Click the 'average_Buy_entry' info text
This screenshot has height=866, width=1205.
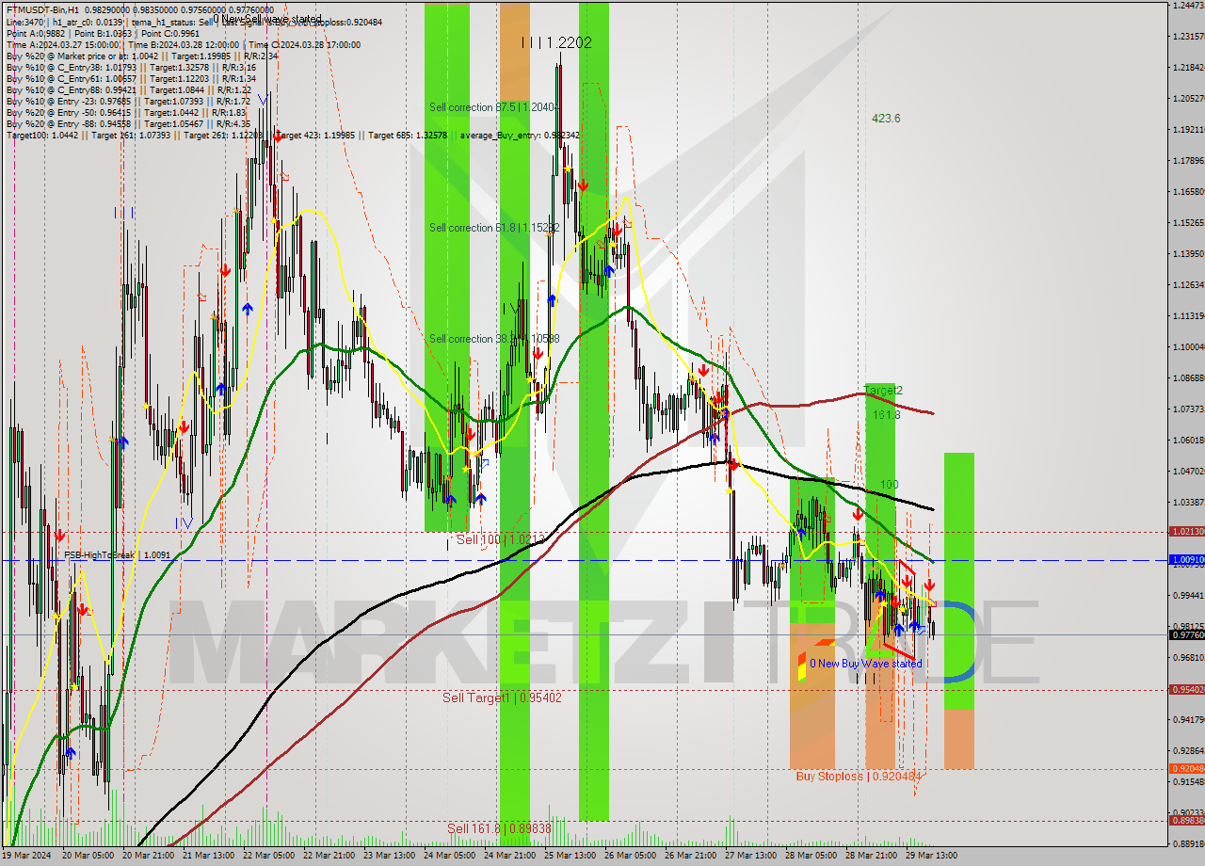(520, 136)
